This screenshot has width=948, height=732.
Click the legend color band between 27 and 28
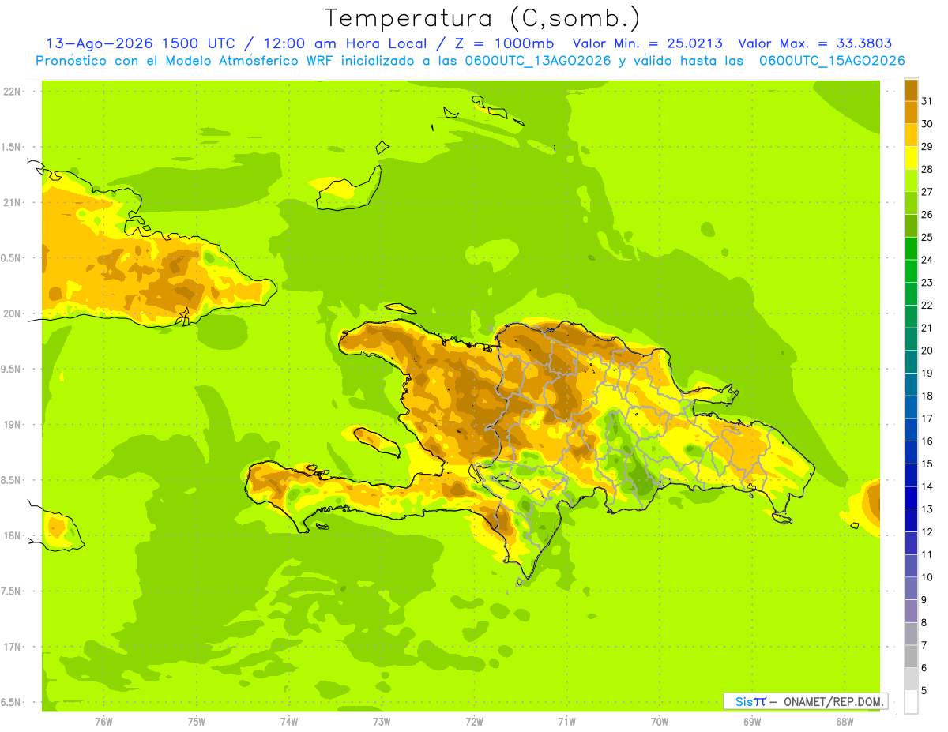point(911,180)
